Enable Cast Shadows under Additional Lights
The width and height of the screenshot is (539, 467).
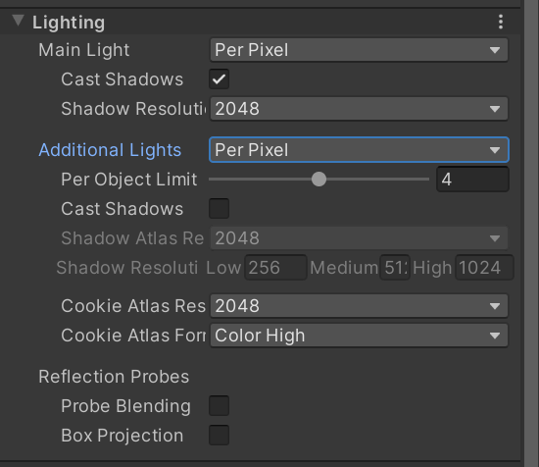pos(219,209)
